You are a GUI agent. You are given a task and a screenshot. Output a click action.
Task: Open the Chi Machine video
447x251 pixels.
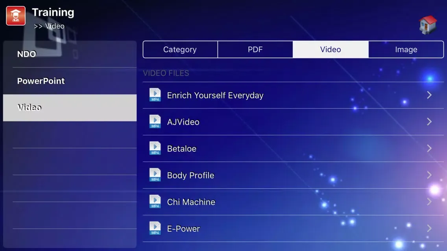coord(293,202)
